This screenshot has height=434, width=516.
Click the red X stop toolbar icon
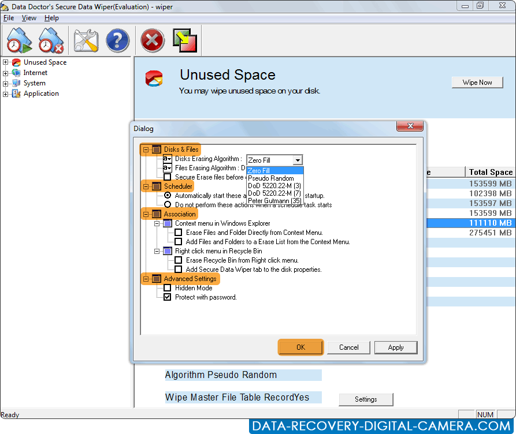153,41
